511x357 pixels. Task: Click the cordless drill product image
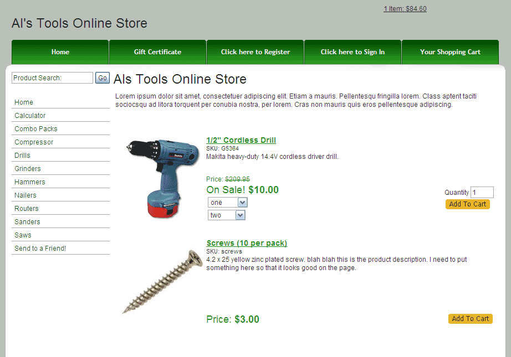point(163,178)
